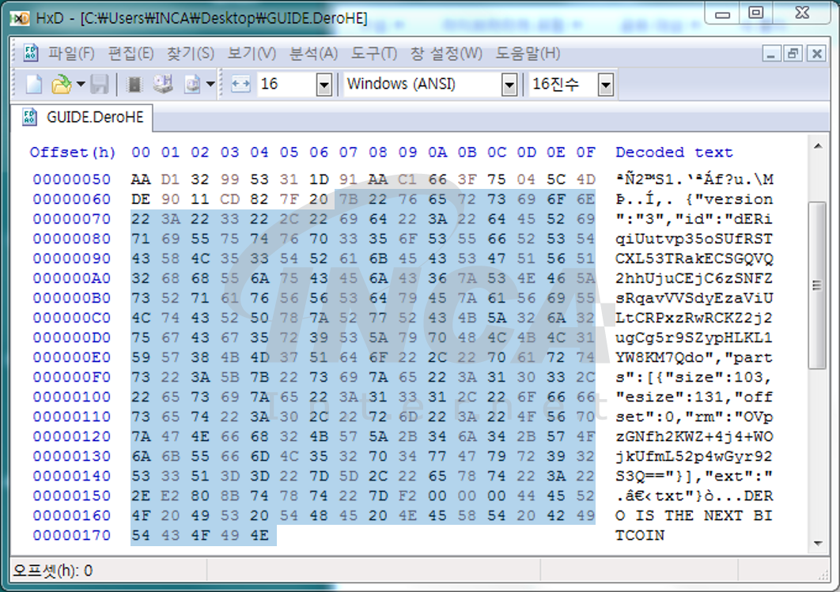This screenshot has width=840, height=592.
Task: Open the recent files dropdown arrow next to Open
Action: click(x=81, y=84)
